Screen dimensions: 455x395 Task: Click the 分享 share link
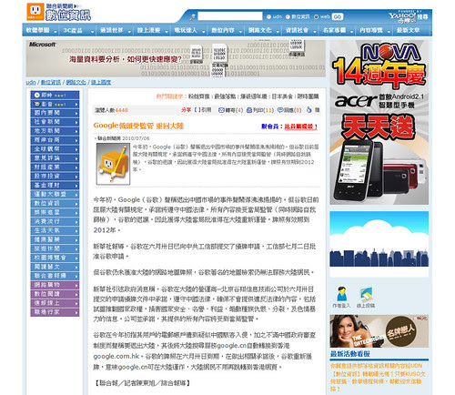tap(186, 110)
